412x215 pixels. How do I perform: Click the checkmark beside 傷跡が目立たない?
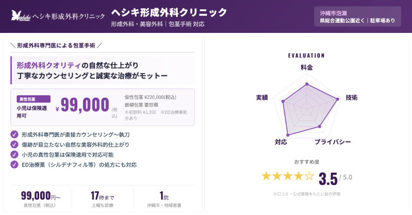(14, 145)
